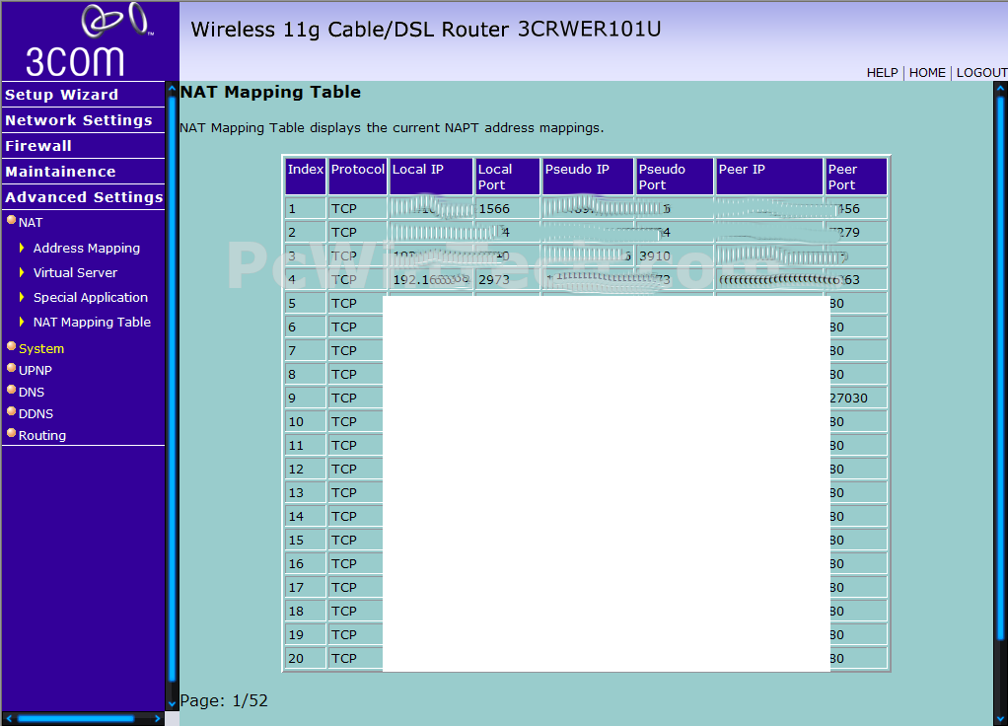The height and width of the screenshot is (726, 1008).
Task: Click LOGOUT link
Action: [x=981, y=73]
